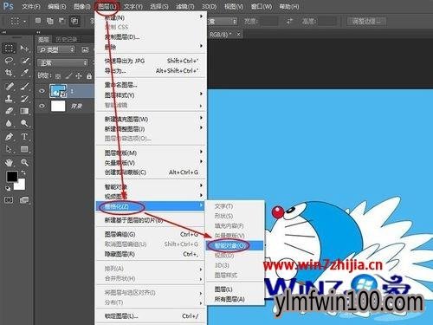Select the Horizontal Type tool
433x325 pixels.
(24, 136)
